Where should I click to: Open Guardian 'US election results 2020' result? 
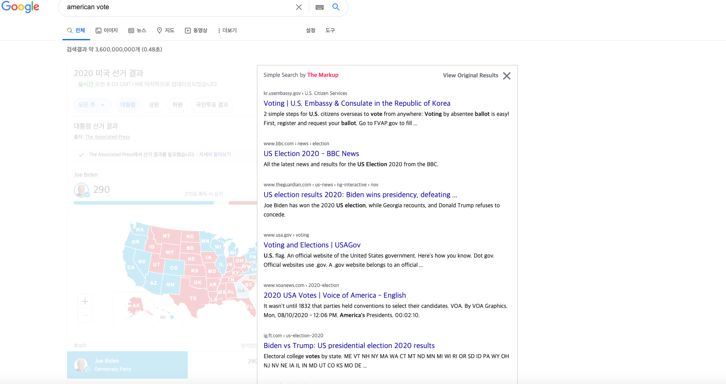[360, 195]
